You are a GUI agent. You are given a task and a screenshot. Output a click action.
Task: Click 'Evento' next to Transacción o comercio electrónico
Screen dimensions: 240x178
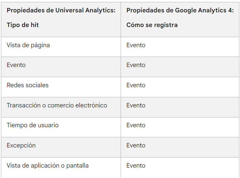[x=136, y=105]
